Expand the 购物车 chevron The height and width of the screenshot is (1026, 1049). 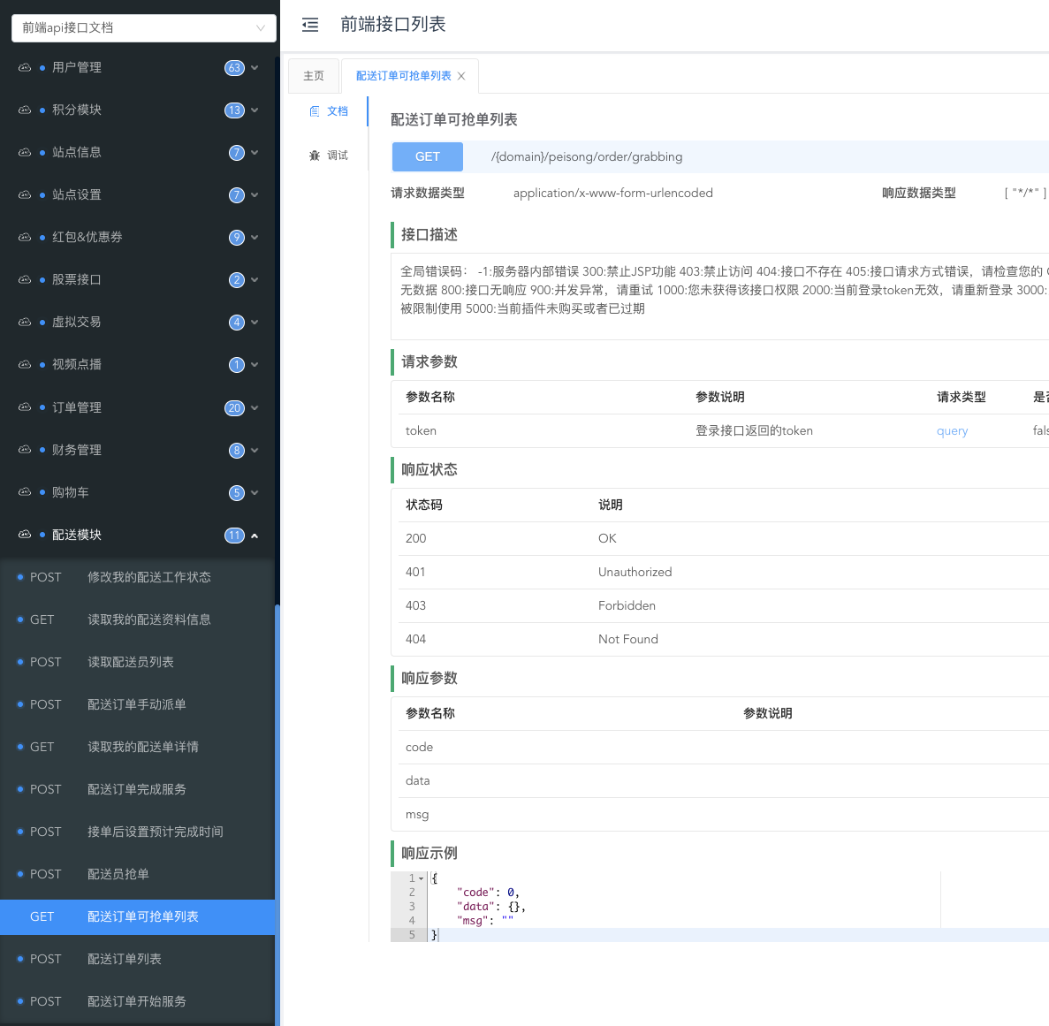pos(255,492)
